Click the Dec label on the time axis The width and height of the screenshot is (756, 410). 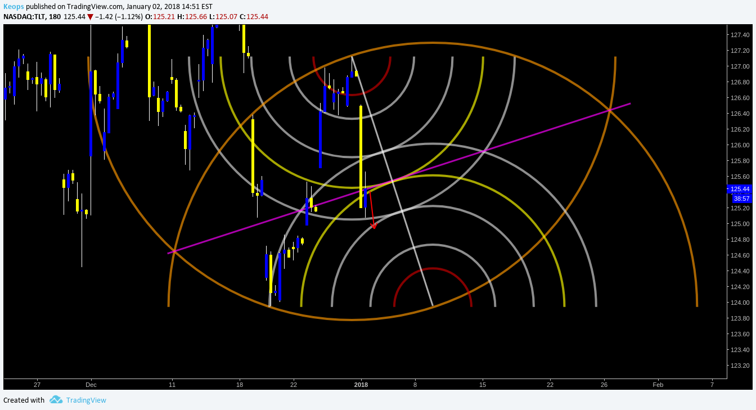tap(91, 385)
